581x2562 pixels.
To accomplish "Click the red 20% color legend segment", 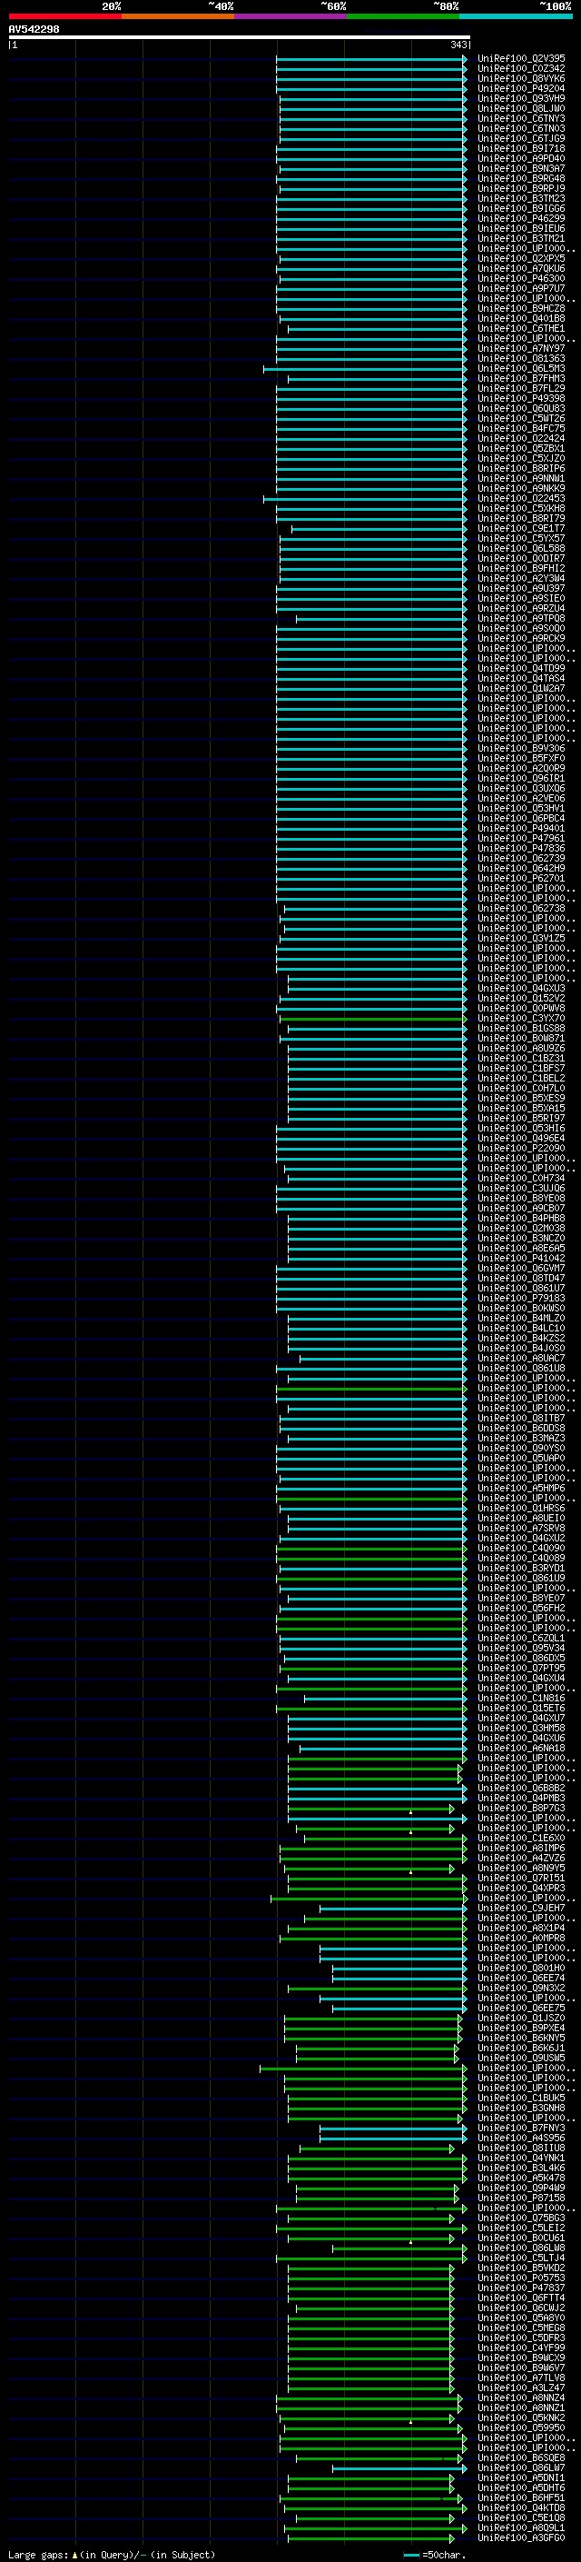I will (65, 16).
